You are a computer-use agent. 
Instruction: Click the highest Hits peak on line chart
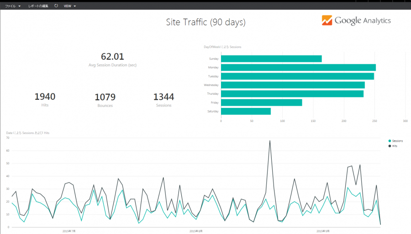click(270, 141)
